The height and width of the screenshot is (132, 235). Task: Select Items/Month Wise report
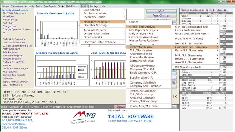[149, 61]
